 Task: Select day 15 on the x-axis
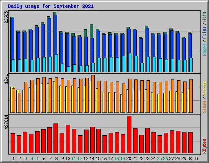coord(98,159)
